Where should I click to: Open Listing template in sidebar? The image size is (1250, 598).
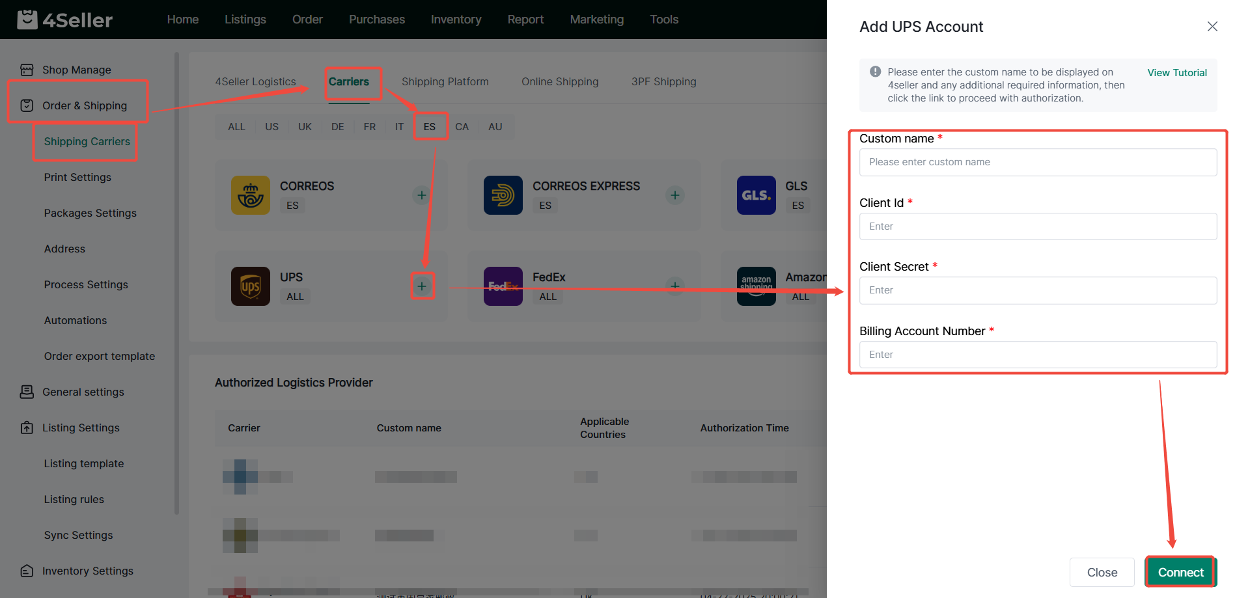84,463
